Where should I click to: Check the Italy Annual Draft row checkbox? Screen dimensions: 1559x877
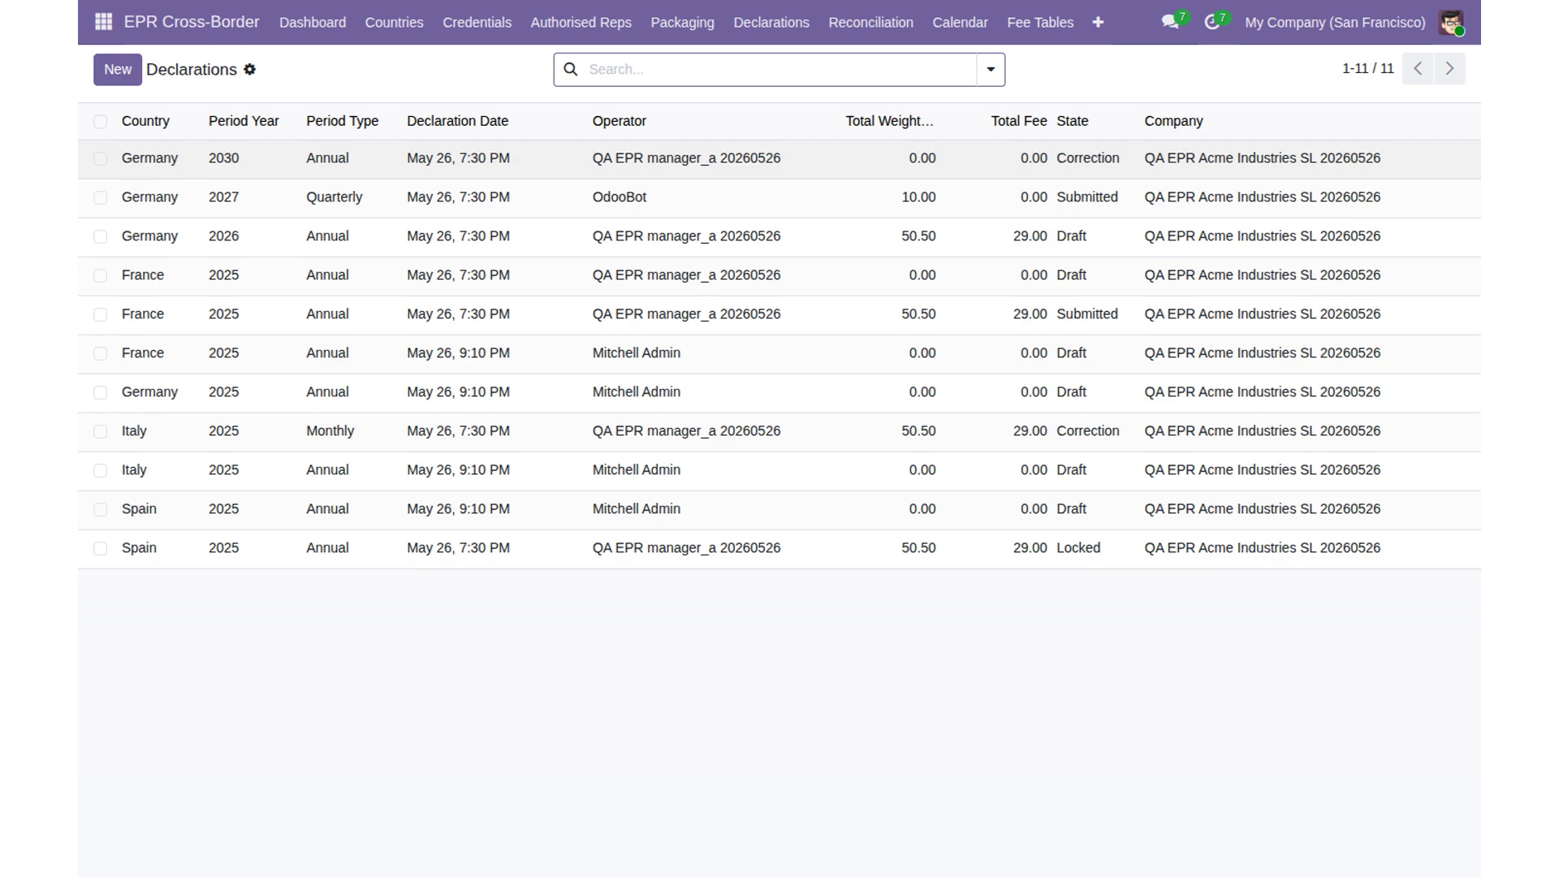click(x=100, y=471)
